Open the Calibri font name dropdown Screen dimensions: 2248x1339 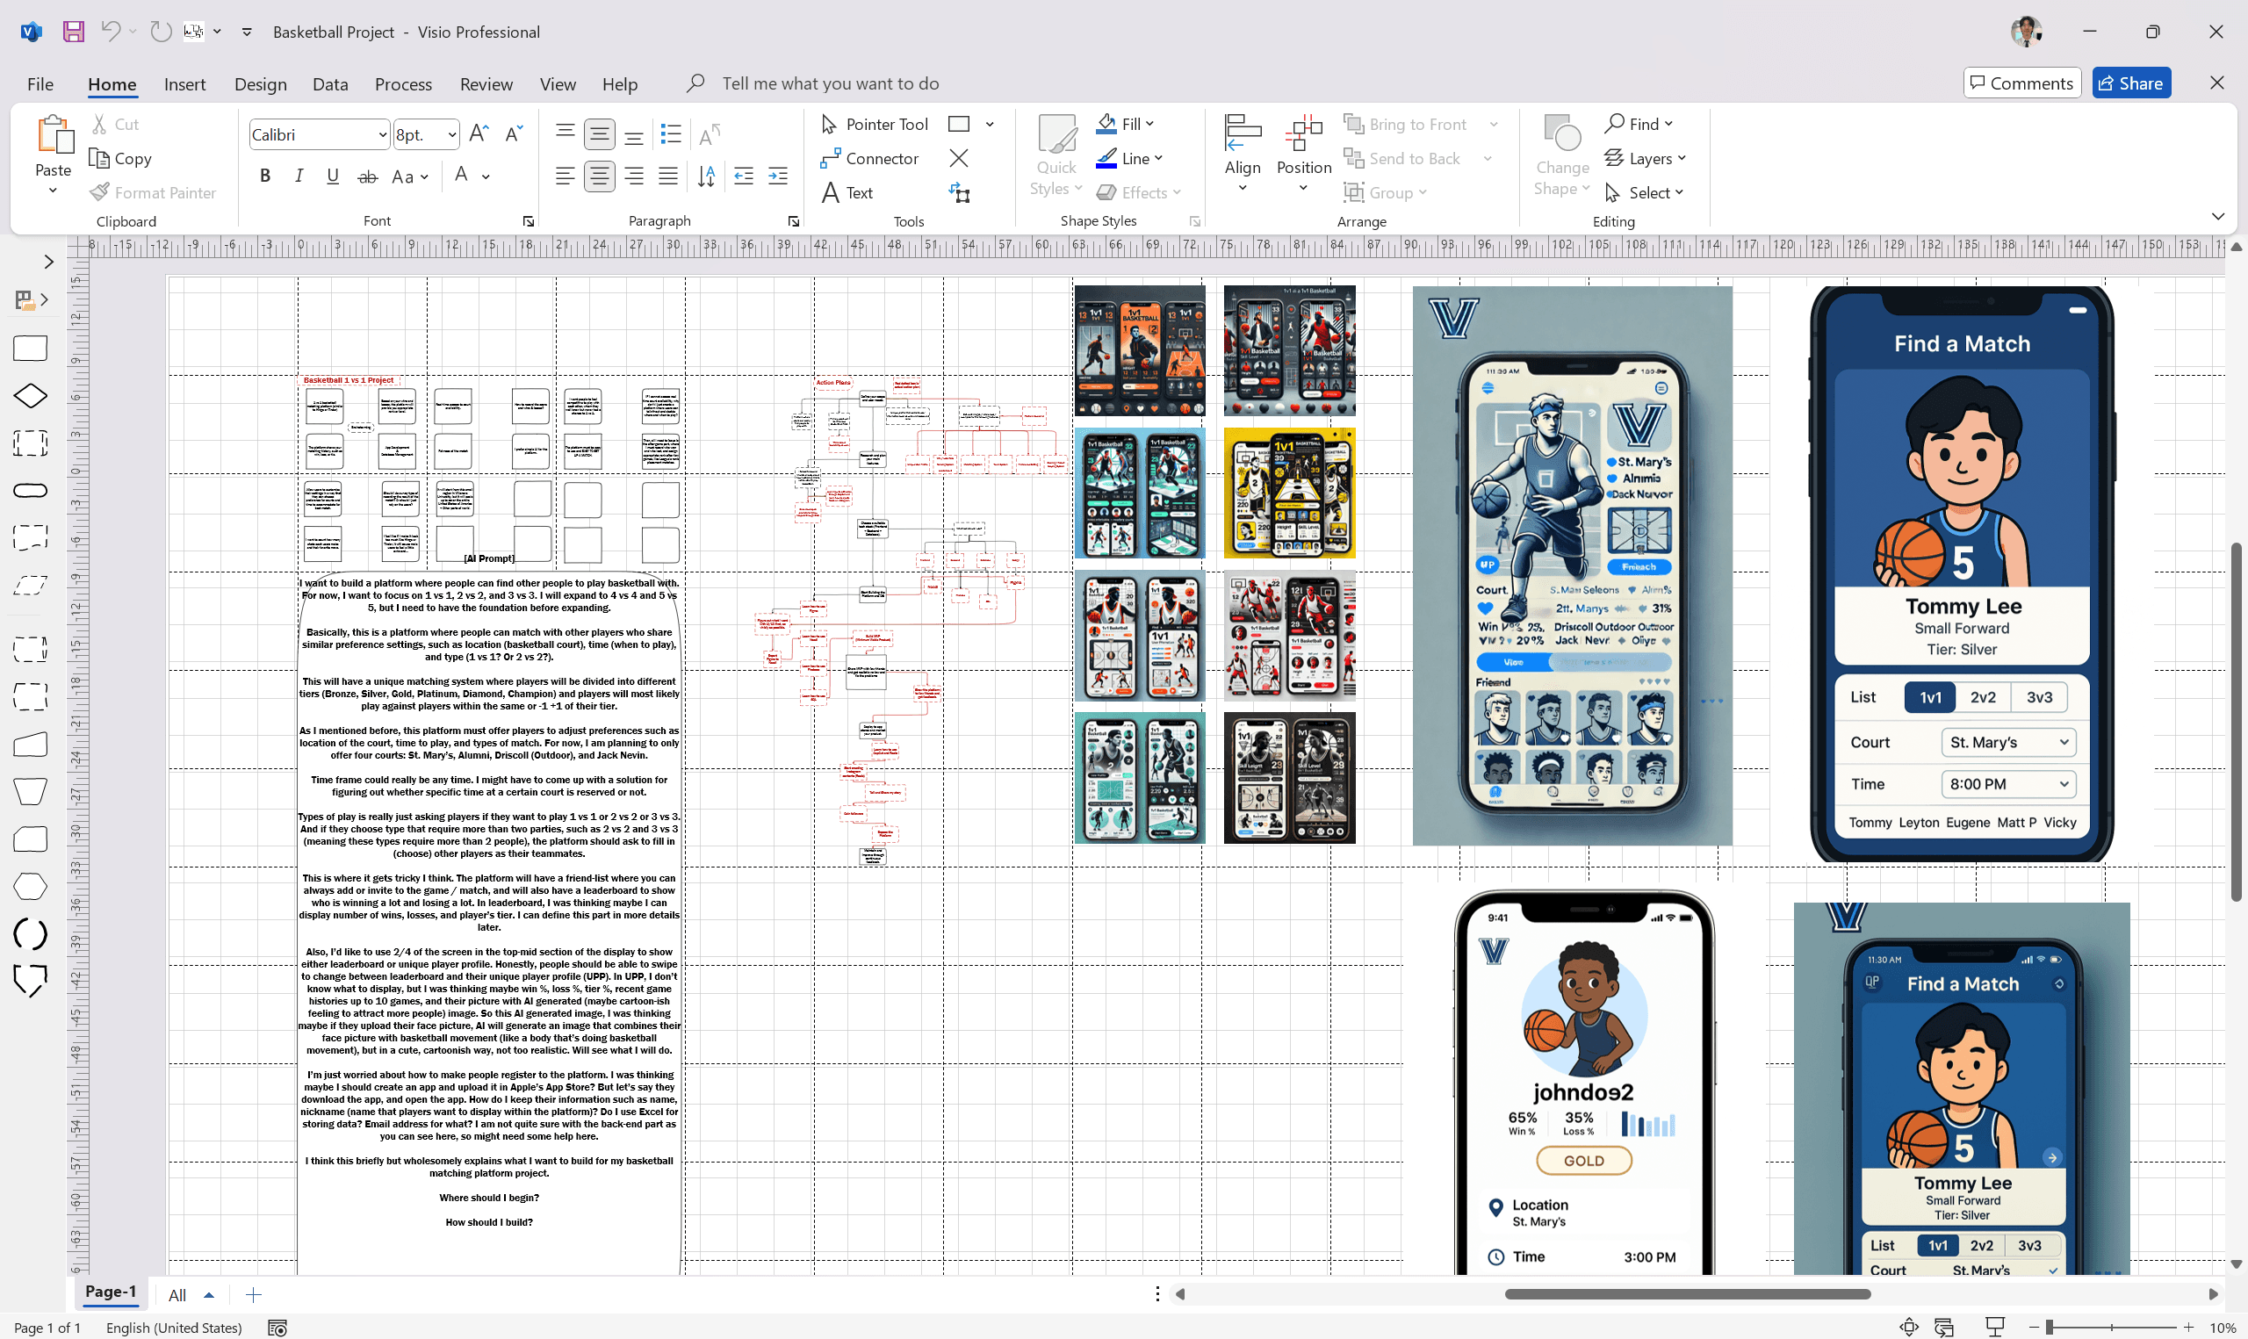[x=383, y=133]
